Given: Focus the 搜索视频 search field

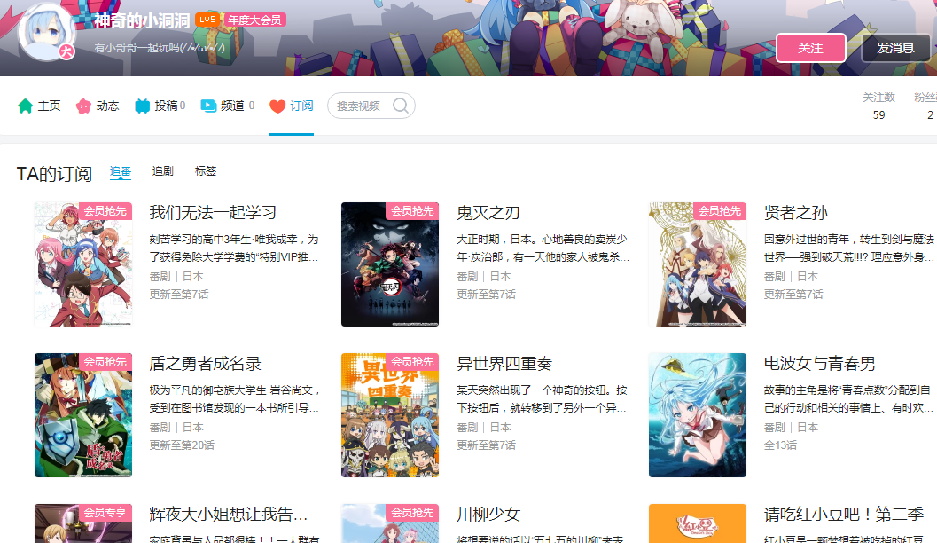Looking at the screenshot, I should coord(371,106).
